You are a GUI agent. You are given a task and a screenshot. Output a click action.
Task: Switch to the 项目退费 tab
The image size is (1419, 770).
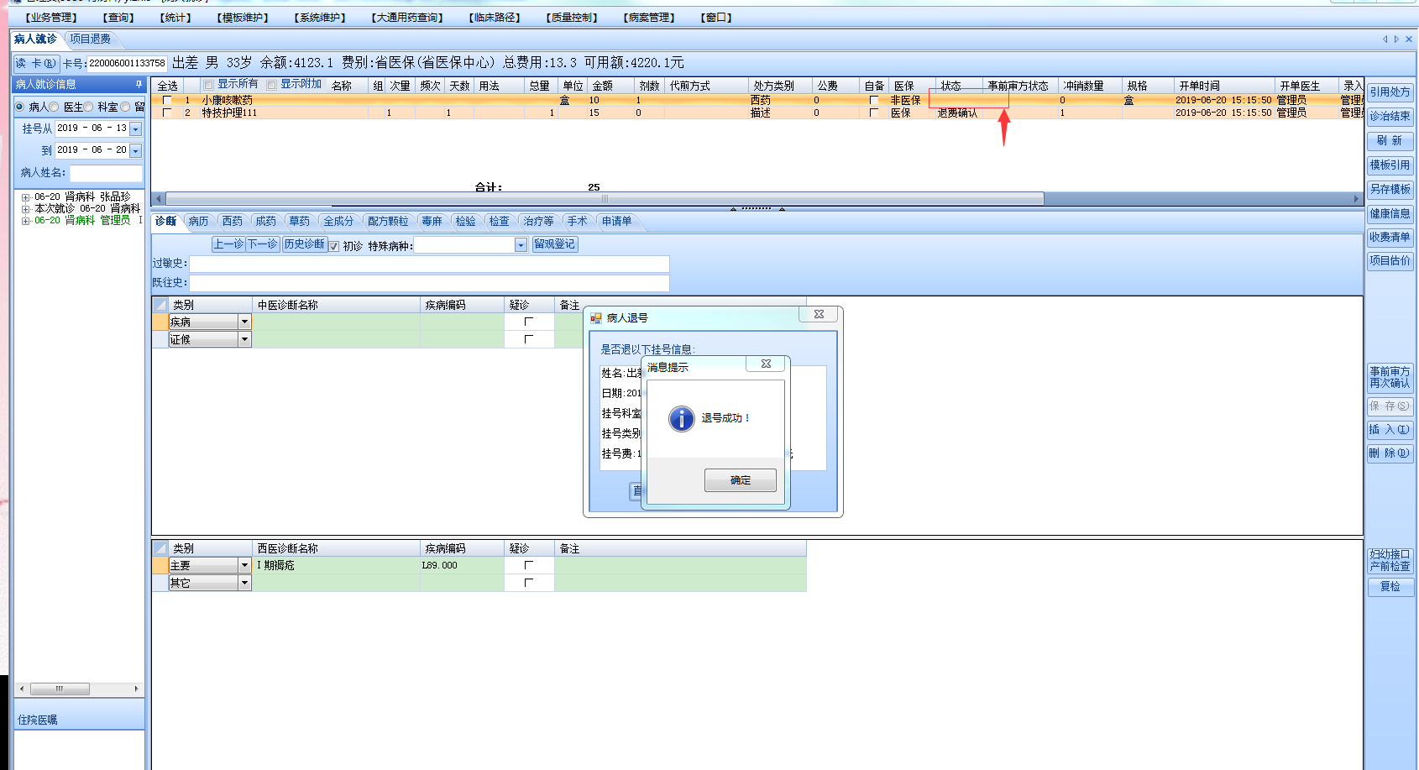pyautogui.click(x=90, y=39)
